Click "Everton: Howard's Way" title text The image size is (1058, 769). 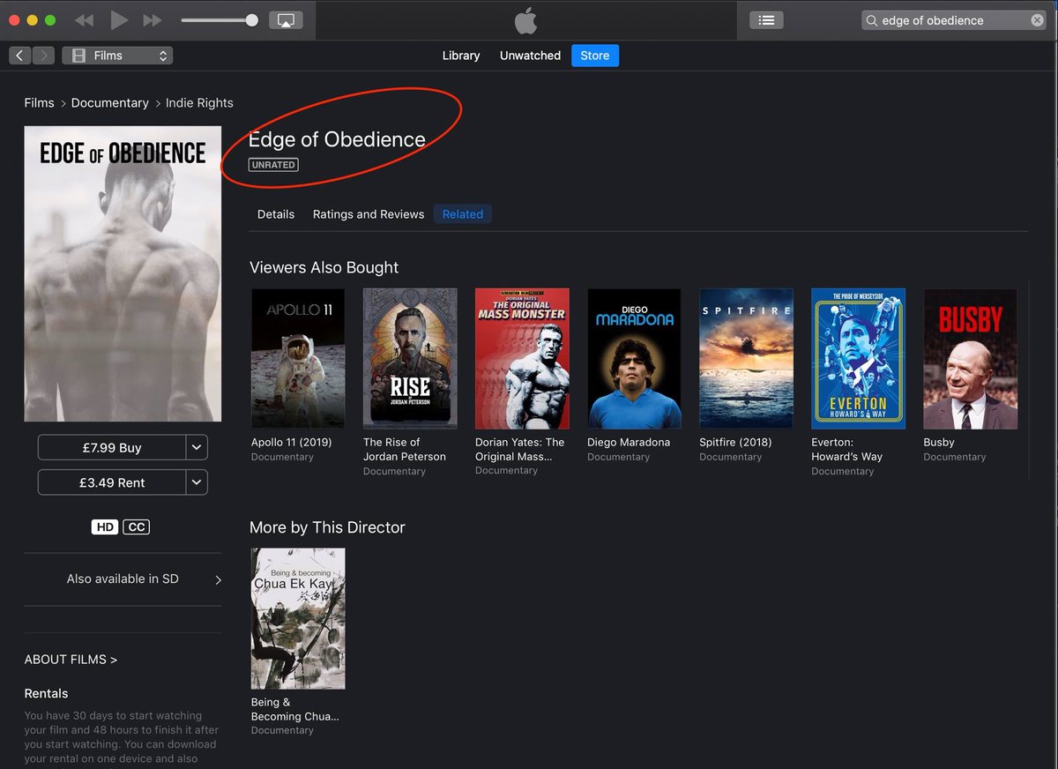coord(847,450)
